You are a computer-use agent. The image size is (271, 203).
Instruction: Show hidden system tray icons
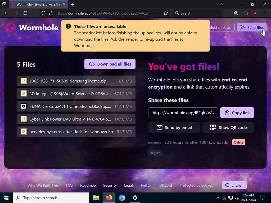pos(218,198)
